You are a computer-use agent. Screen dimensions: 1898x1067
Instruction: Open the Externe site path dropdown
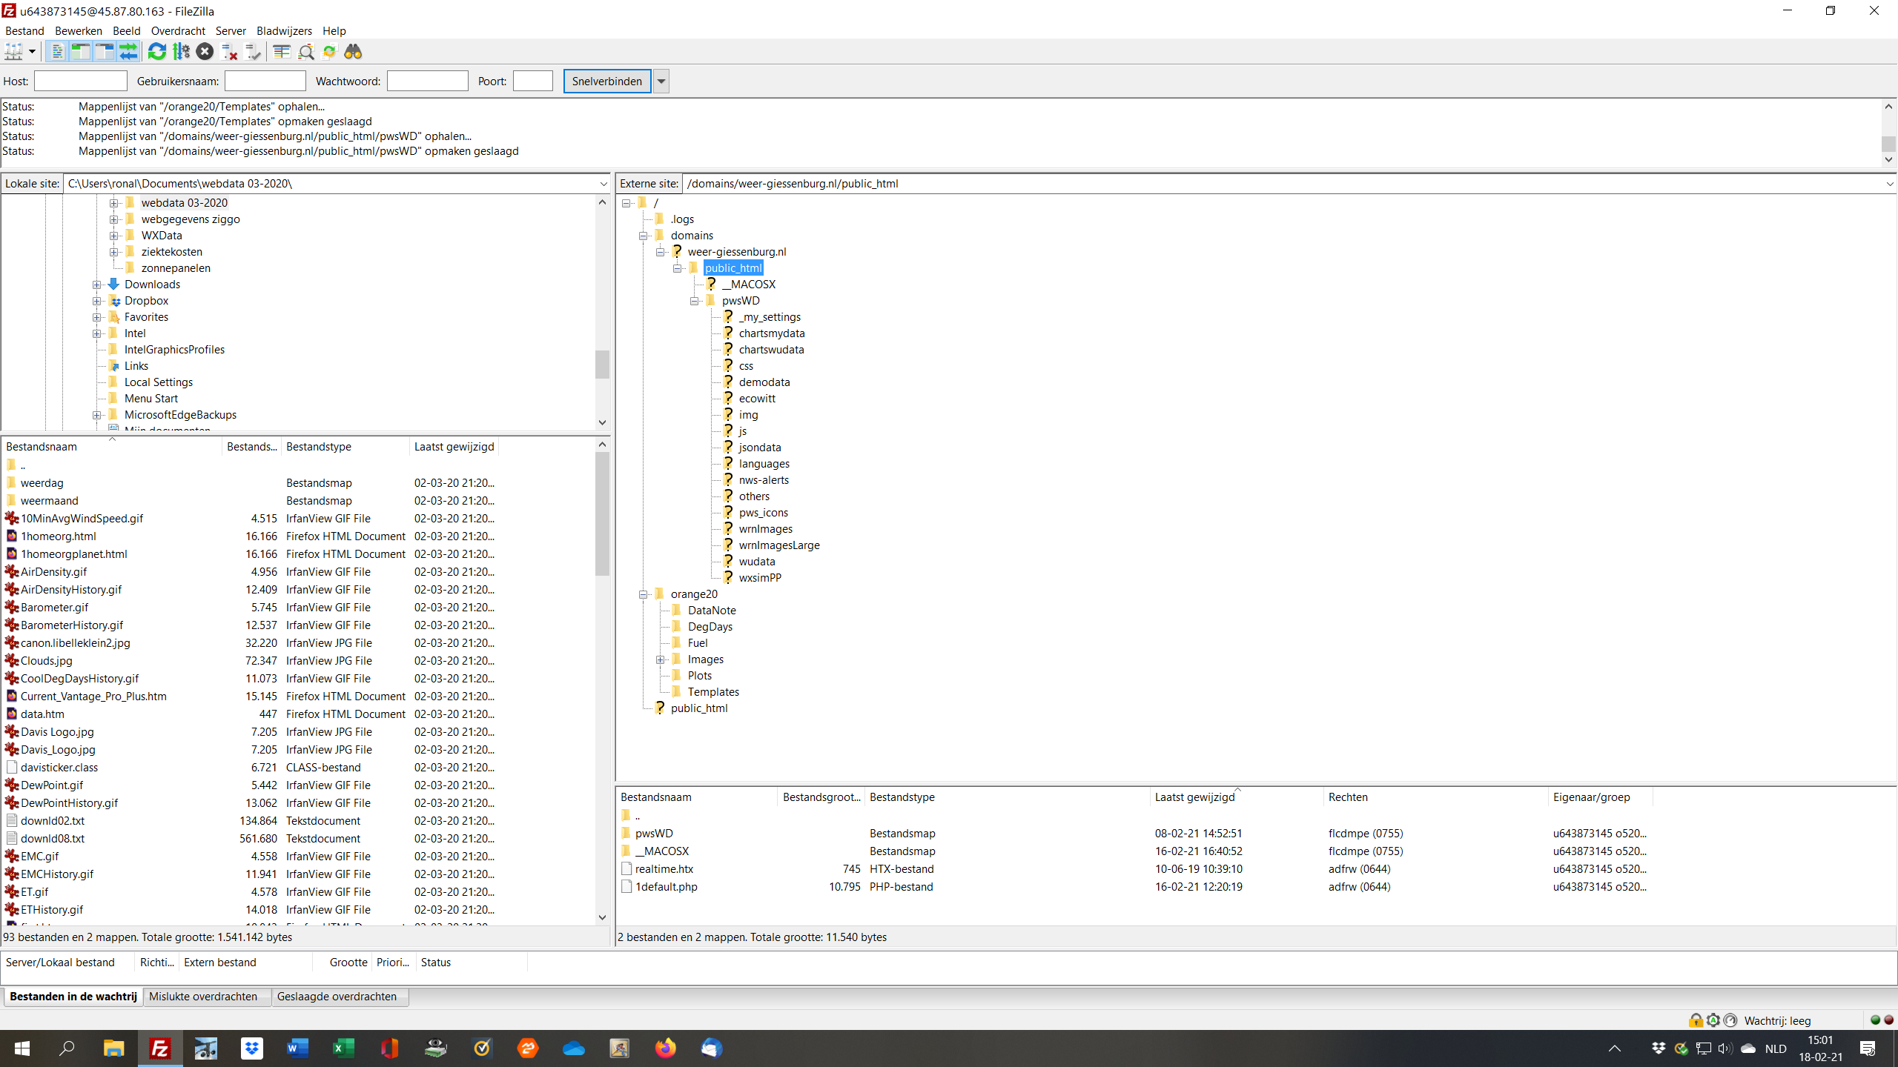pyautogui.click(x=1888, y=184)
